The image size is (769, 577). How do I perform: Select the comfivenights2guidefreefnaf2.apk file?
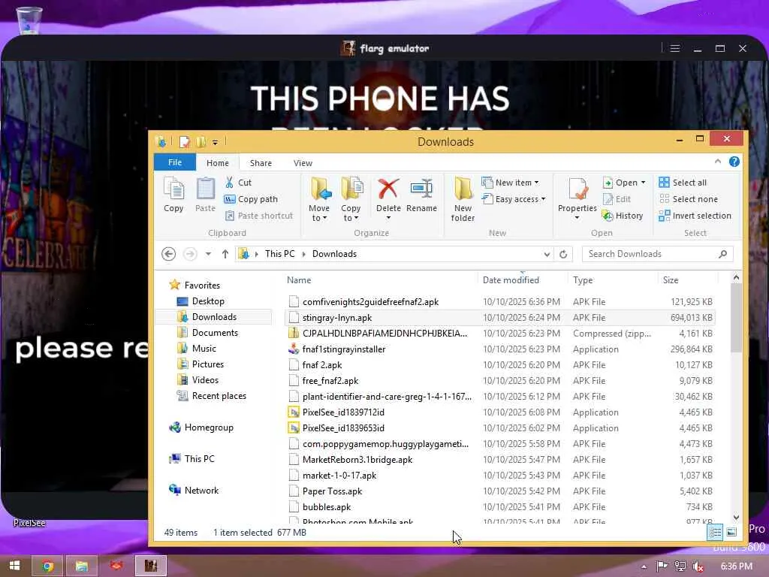pos(499,302)
